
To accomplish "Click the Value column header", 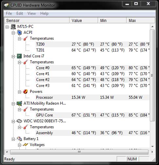I will pos(84,20).
